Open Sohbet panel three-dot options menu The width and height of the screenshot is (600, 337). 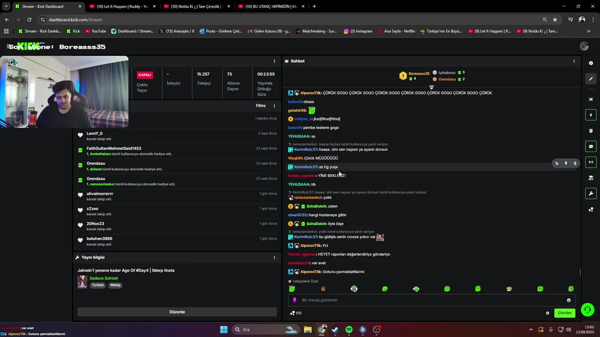tap(574, 61)
